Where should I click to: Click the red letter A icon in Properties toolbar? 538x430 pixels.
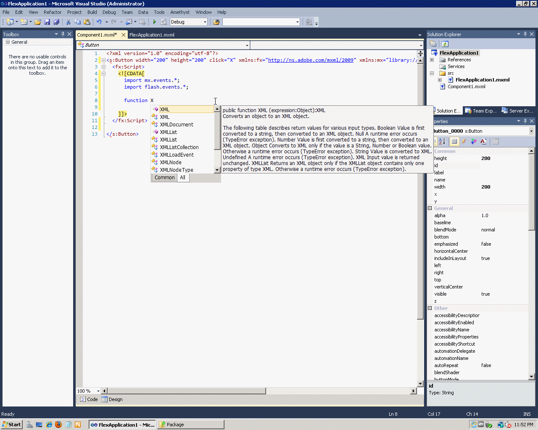tap(483, 142)
